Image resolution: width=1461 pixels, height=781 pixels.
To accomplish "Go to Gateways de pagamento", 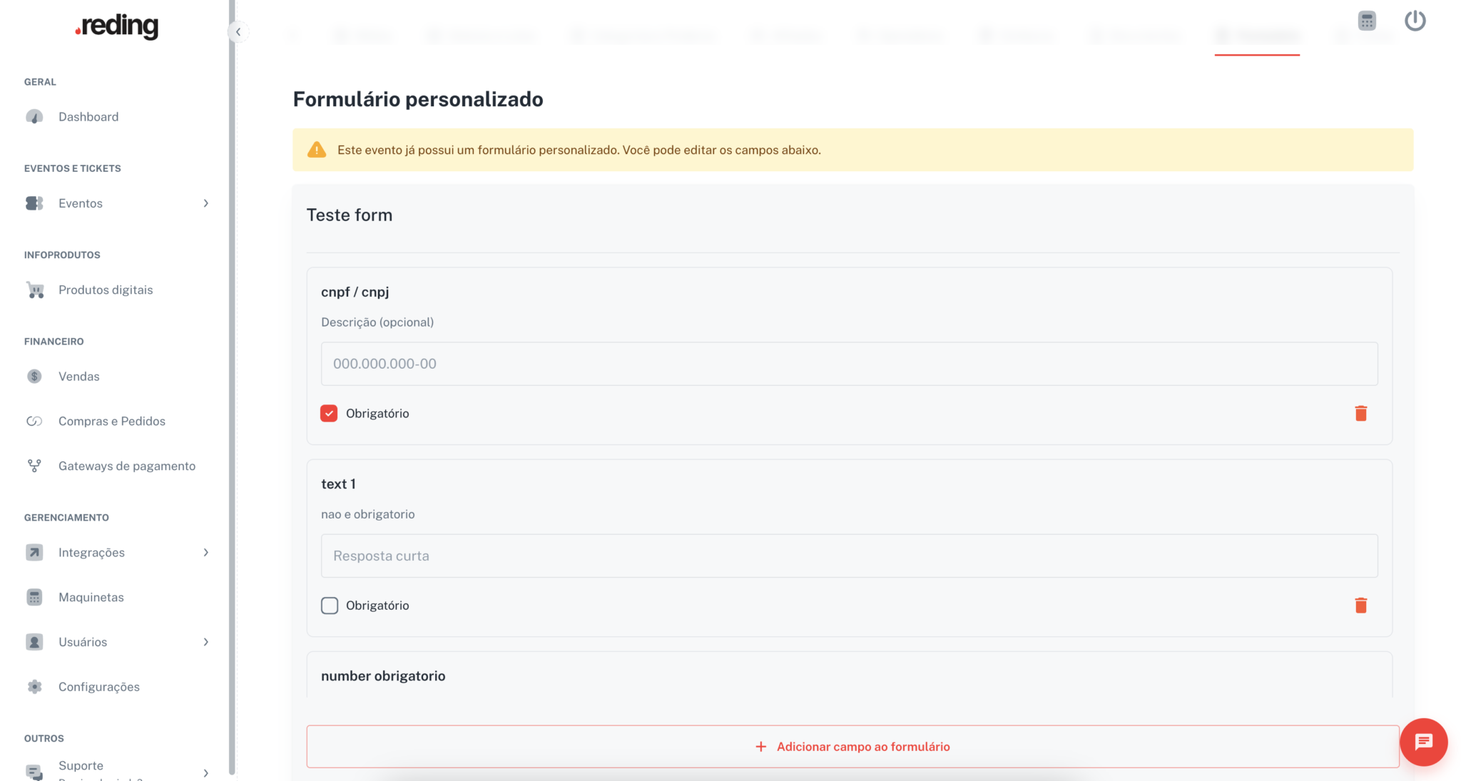I will point(126,466).
